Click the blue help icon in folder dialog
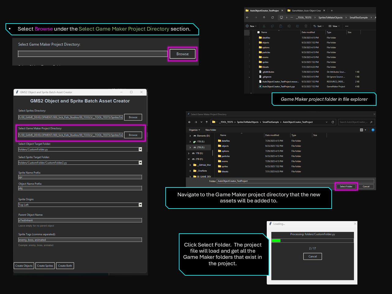The height and width of the screenshot is (294, 392). coord(373,130)
